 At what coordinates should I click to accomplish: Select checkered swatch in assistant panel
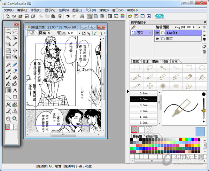tap(149, 130)
